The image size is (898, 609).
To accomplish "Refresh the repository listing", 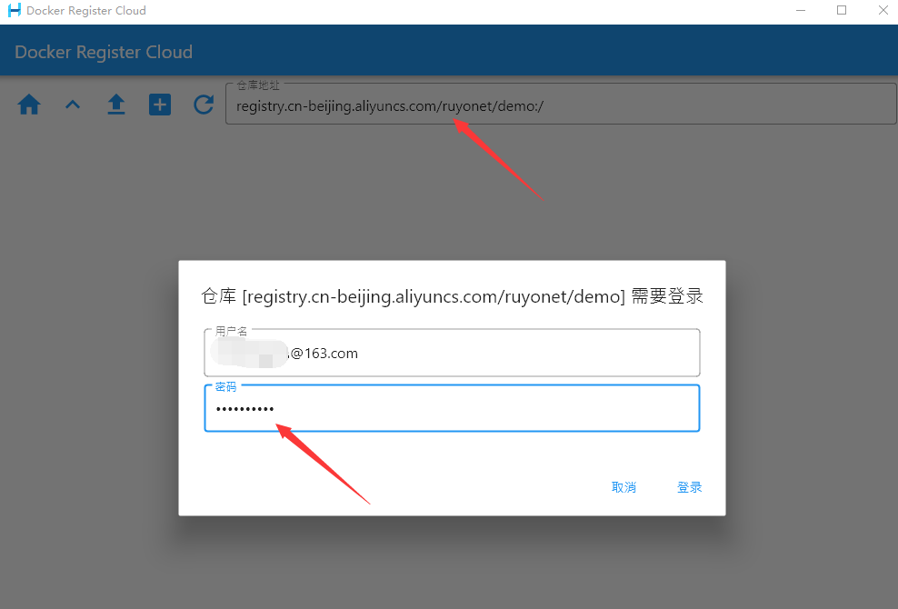I will (x=204, y=105).
